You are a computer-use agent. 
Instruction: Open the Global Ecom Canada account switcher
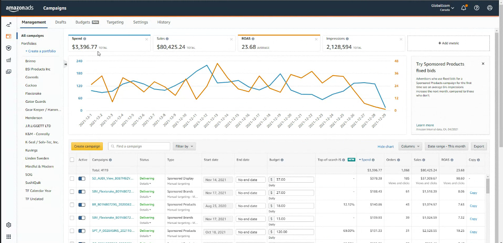pos(443,8)
